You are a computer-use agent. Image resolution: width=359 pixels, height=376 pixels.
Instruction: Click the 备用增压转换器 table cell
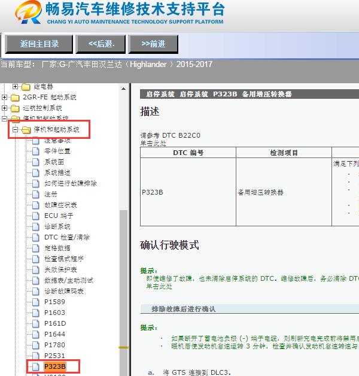pyautogui.click(x=284, y=192)
